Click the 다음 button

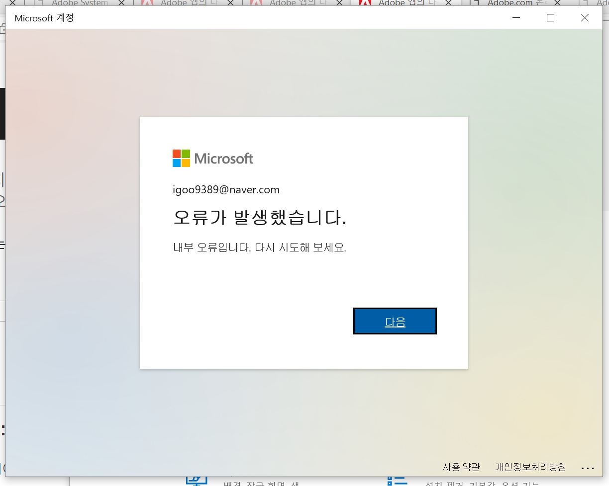tap(395, 321)
